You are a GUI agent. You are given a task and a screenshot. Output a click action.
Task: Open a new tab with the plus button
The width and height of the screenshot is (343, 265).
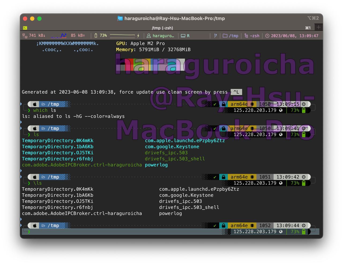click(318, 27)
